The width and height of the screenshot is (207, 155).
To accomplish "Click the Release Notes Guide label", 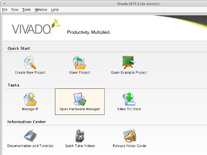I will tap(129, 145).
